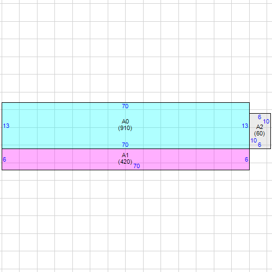Select the top edge 70 dimension of A0
272x272 pixels.
click(125, 106)
